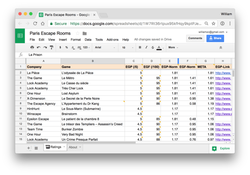
Task: Go forward in the browser
Action: 27,23
